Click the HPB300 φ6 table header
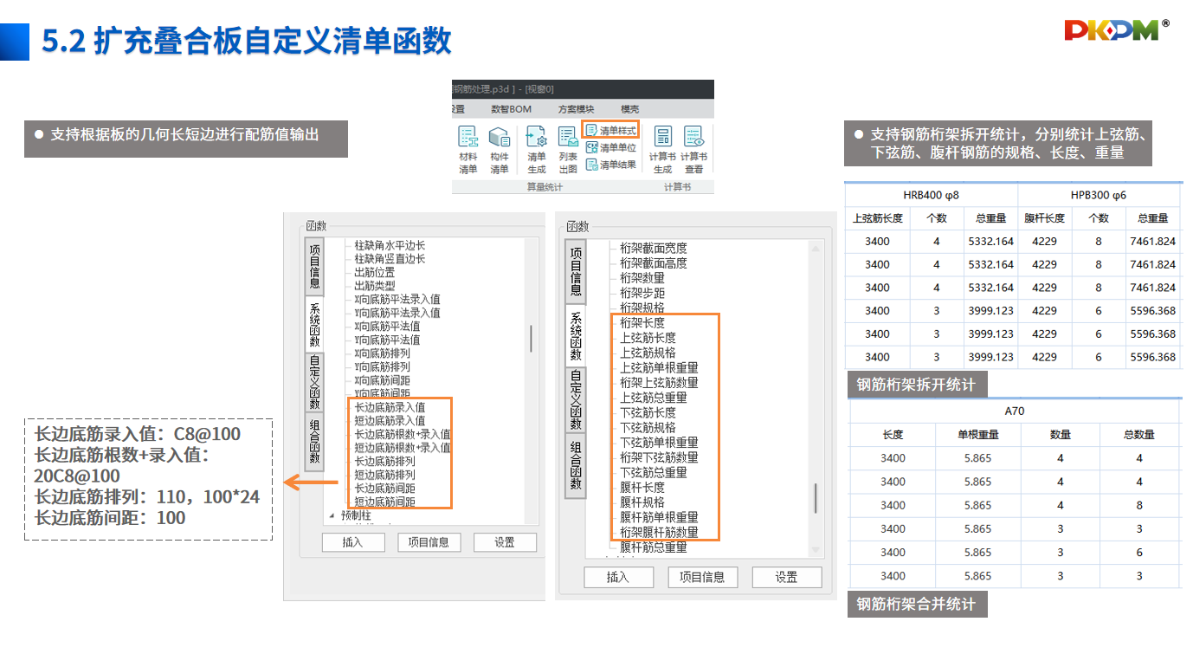The height and width of the screenshot is (667, 1193). (1099, 195)
